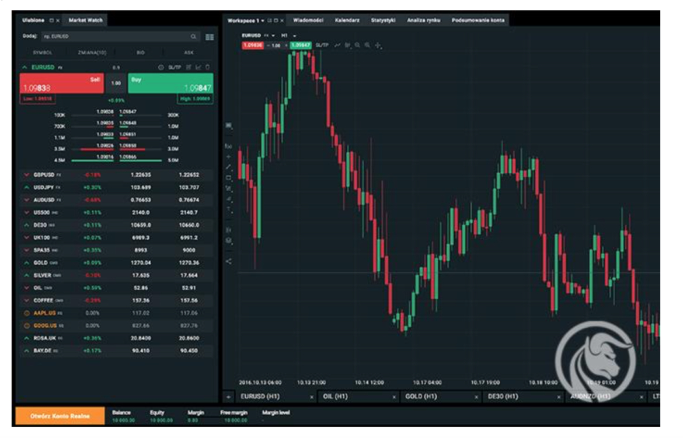Click the info icon in the EURUSD row
683x438 pixels.
tap(161, 68)
